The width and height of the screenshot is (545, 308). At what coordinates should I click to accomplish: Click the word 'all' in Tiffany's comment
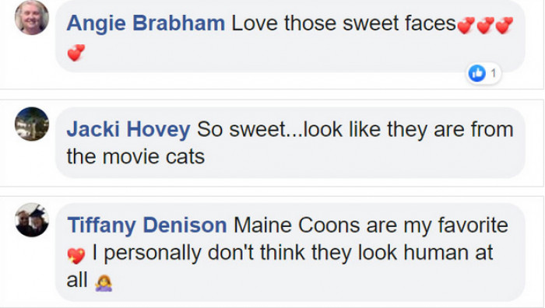pos(77,280)
